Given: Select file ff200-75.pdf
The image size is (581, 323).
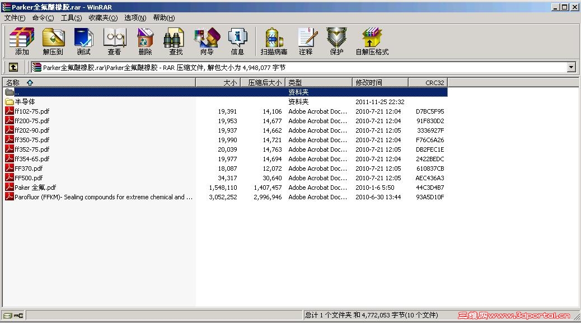Looking at the screenshot, I should pyautogui.click(x=32, y=121).
